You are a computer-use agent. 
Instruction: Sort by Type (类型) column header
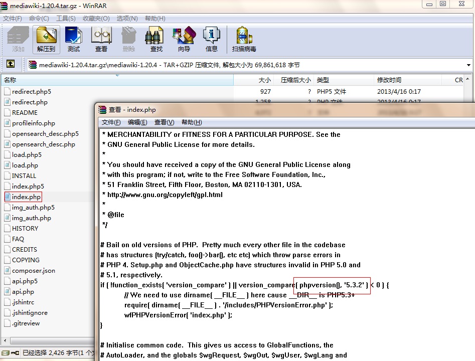(x=344, y=80)
